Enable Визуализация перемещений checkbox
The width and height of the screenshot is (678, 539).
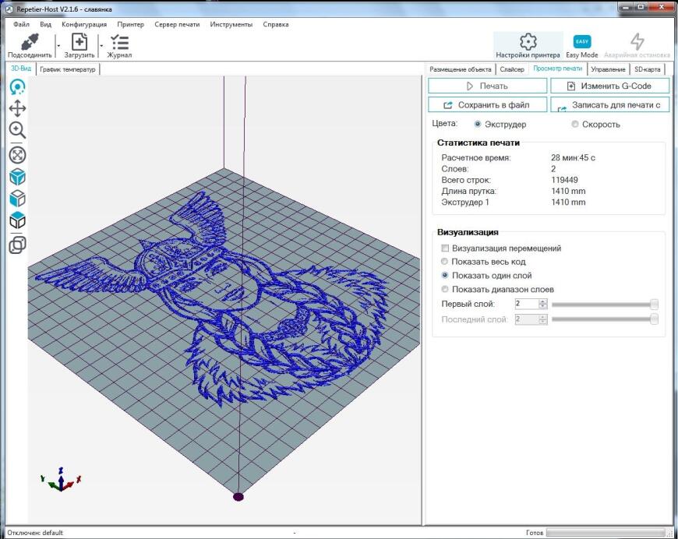point(445,248)
